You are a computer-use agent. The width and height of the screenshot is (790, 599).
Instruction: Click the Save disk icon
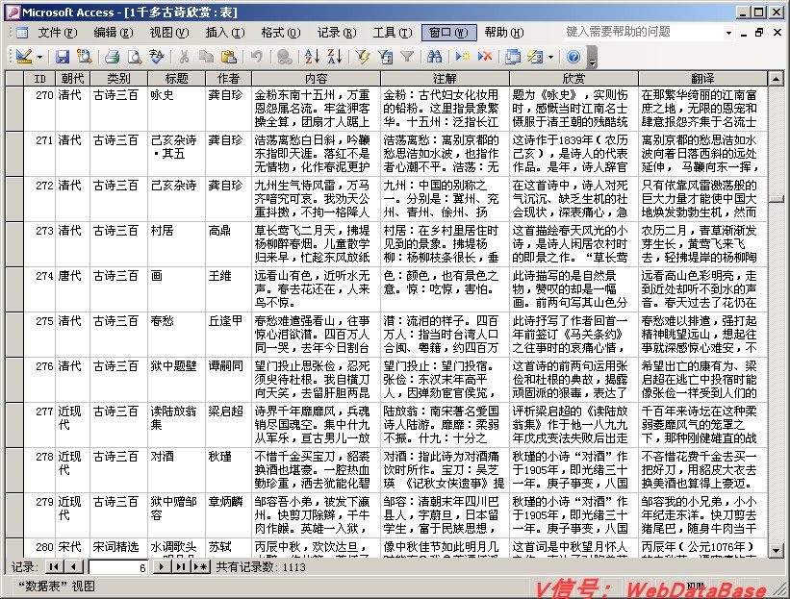tap(62, 57)
